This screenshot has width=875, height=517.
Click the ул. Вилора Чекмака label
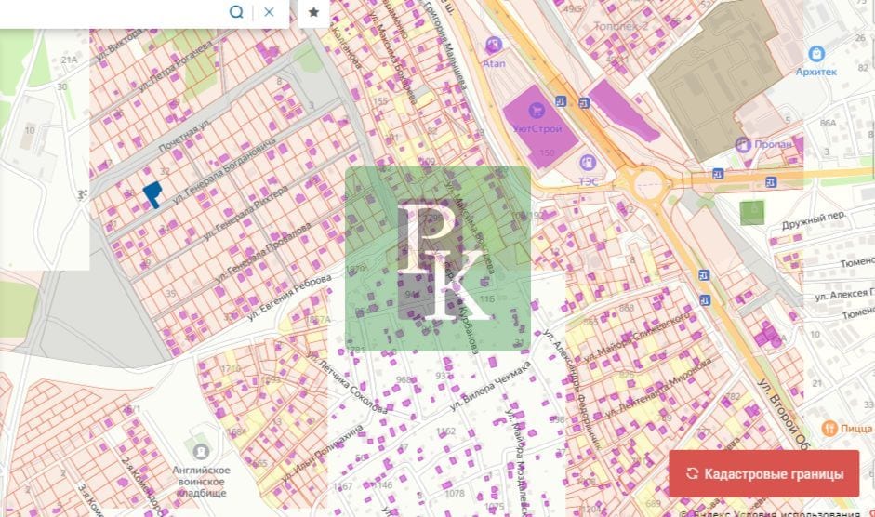tap(491, 386)
